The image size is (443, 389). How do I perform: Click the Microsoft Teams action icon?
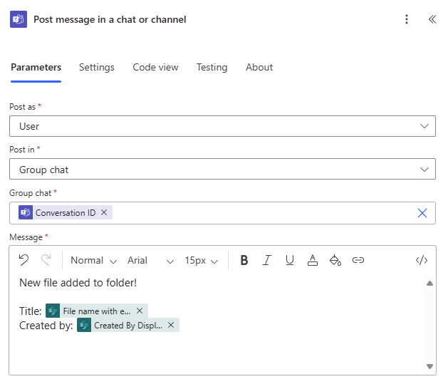pyautogui.click(x=19, y=19)
